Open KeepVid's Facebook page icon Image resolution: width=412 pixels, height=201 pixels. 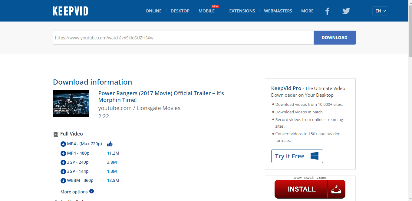click(327, 11)
